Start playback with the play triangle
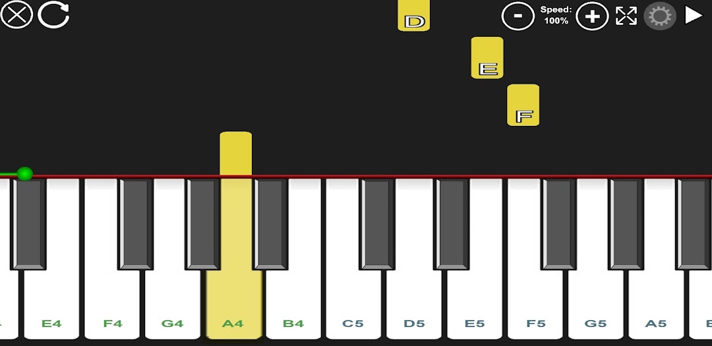The image size is (712, 346). click(x=694, y=15)
